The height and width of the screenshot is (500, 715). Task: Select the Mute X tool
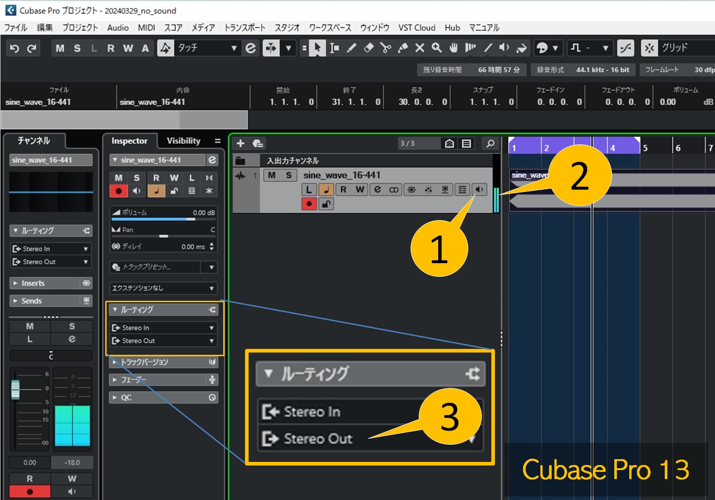click(420, 48)
